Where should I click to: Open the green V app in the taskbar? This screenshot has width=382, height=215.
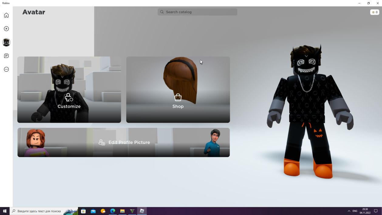coord(132,211)
